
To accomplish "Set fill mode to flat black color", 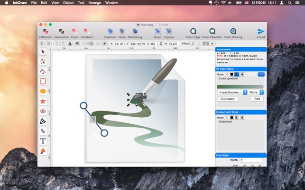I will tap(232, 74).
